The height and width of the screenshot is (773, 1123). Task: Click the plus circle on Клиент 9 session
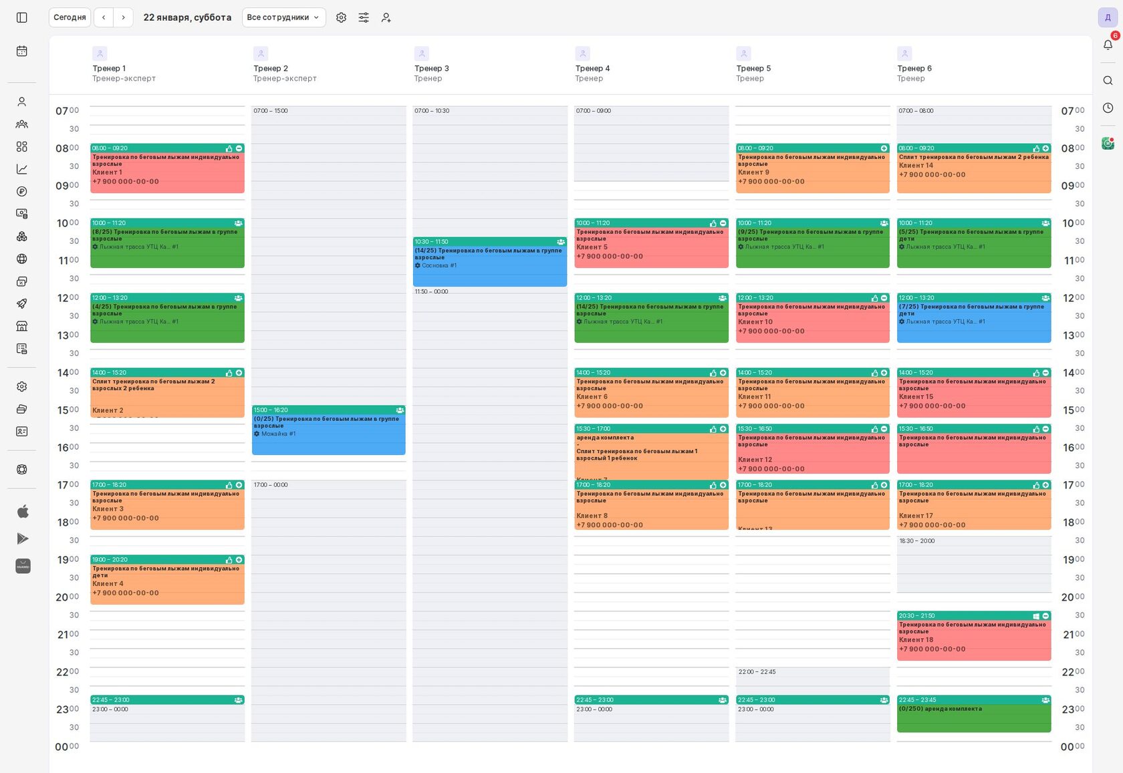[x=884, y=148]
